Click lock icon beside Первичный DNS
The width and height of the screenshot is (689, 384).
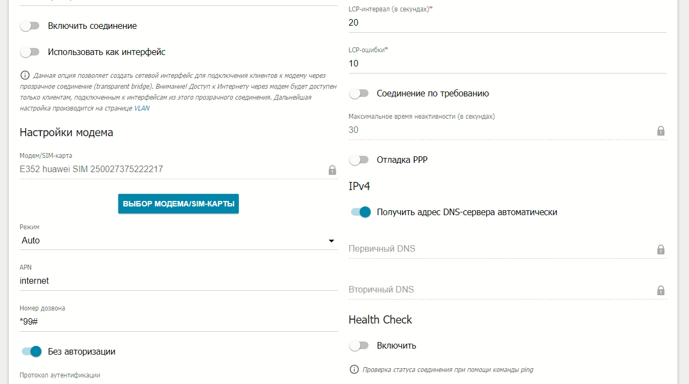tap(661, 249)
